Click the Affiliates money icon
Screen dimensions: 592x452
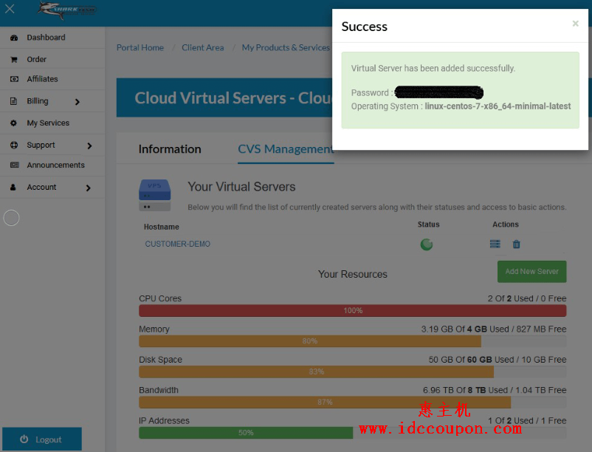click(x=14, y=79)
